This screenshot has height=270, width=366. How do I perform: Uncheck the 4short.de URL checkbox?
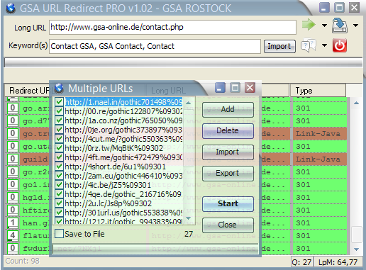[x=59, y=167]
